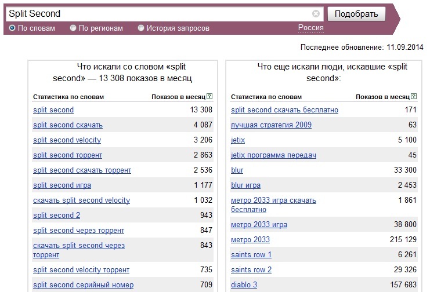The width and height of the screenshot is (430, 292).
Task: Open the 'split second' keyword link
Action: point(53,110)
